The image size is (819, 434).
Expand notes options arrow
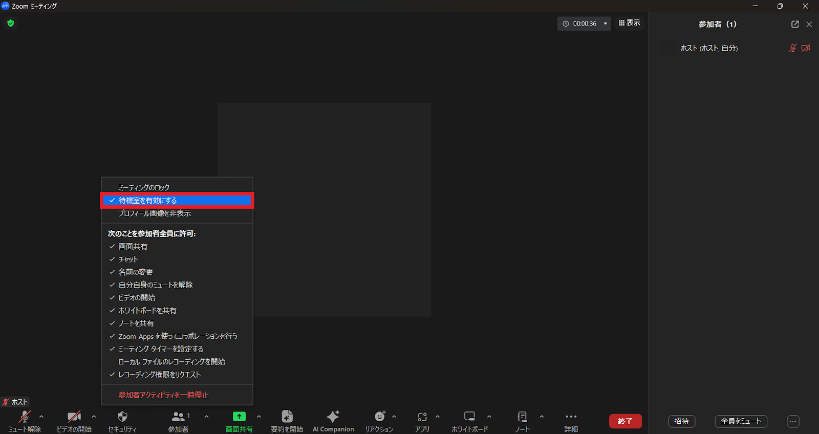pyautogui.click(x=542, y=417)
